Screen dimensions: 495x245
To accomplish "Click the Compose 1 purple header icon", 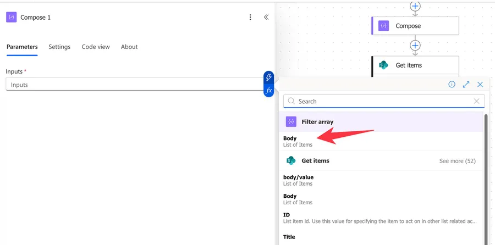I will point(11,17).
